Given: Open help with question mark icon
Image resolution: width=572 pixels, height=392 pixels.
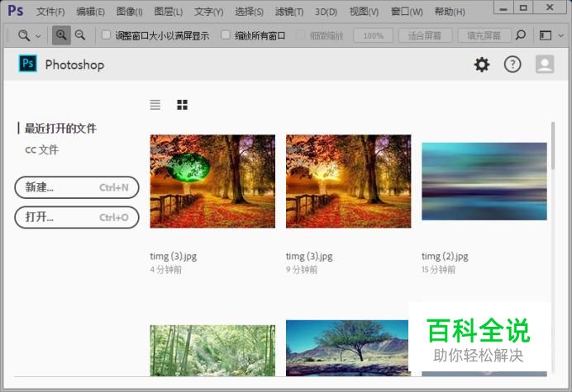Looking at the screenshot, I should [512, 64].
